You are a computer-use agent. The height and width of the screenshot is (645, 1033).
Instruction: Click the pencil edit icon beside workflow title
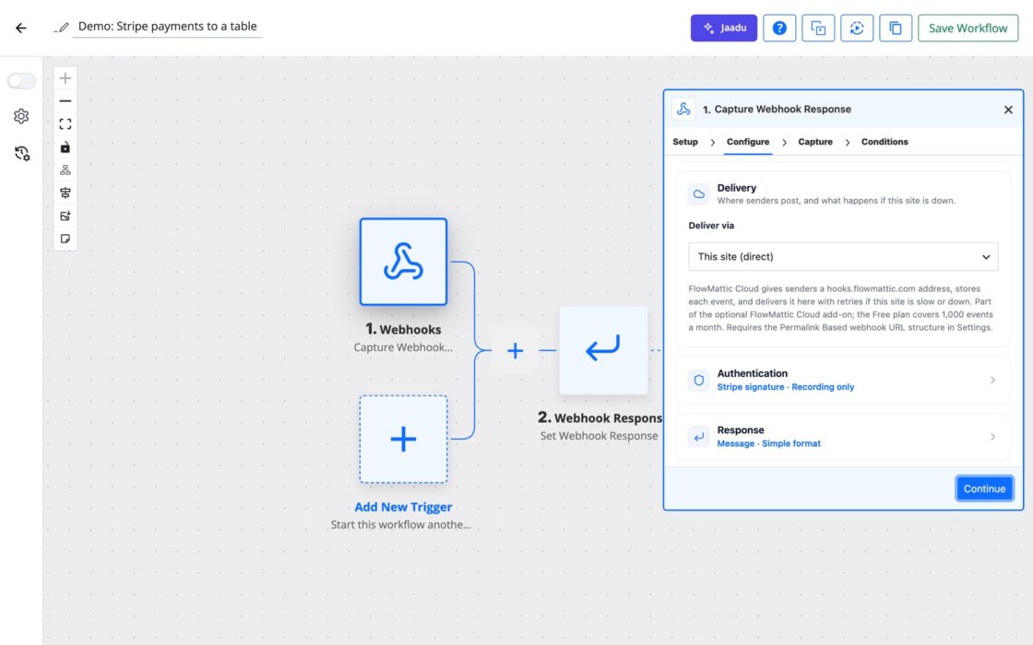pos(62,27)
